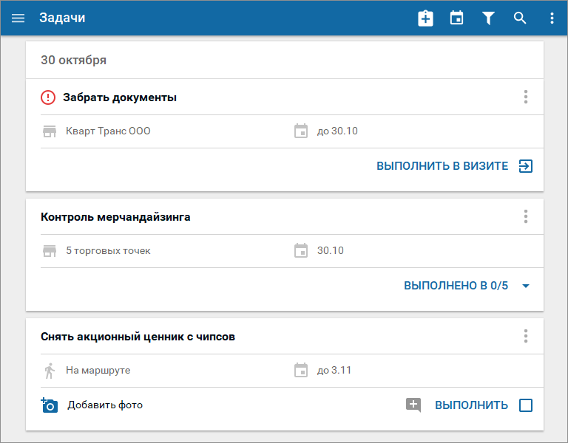Viewport: 568px width, 443px height.
Task: Open the hamburger navigation menu
Action: pyautogui.click(x=18, y=18)
